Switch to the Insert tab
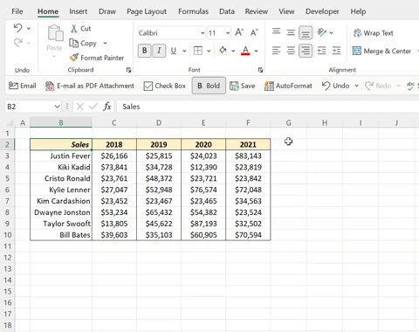 click(78, 11)
